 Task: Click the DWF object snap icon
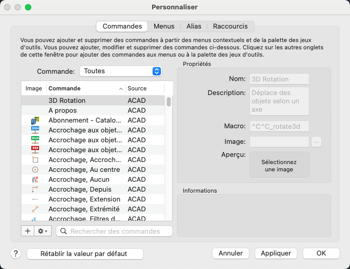35,140
